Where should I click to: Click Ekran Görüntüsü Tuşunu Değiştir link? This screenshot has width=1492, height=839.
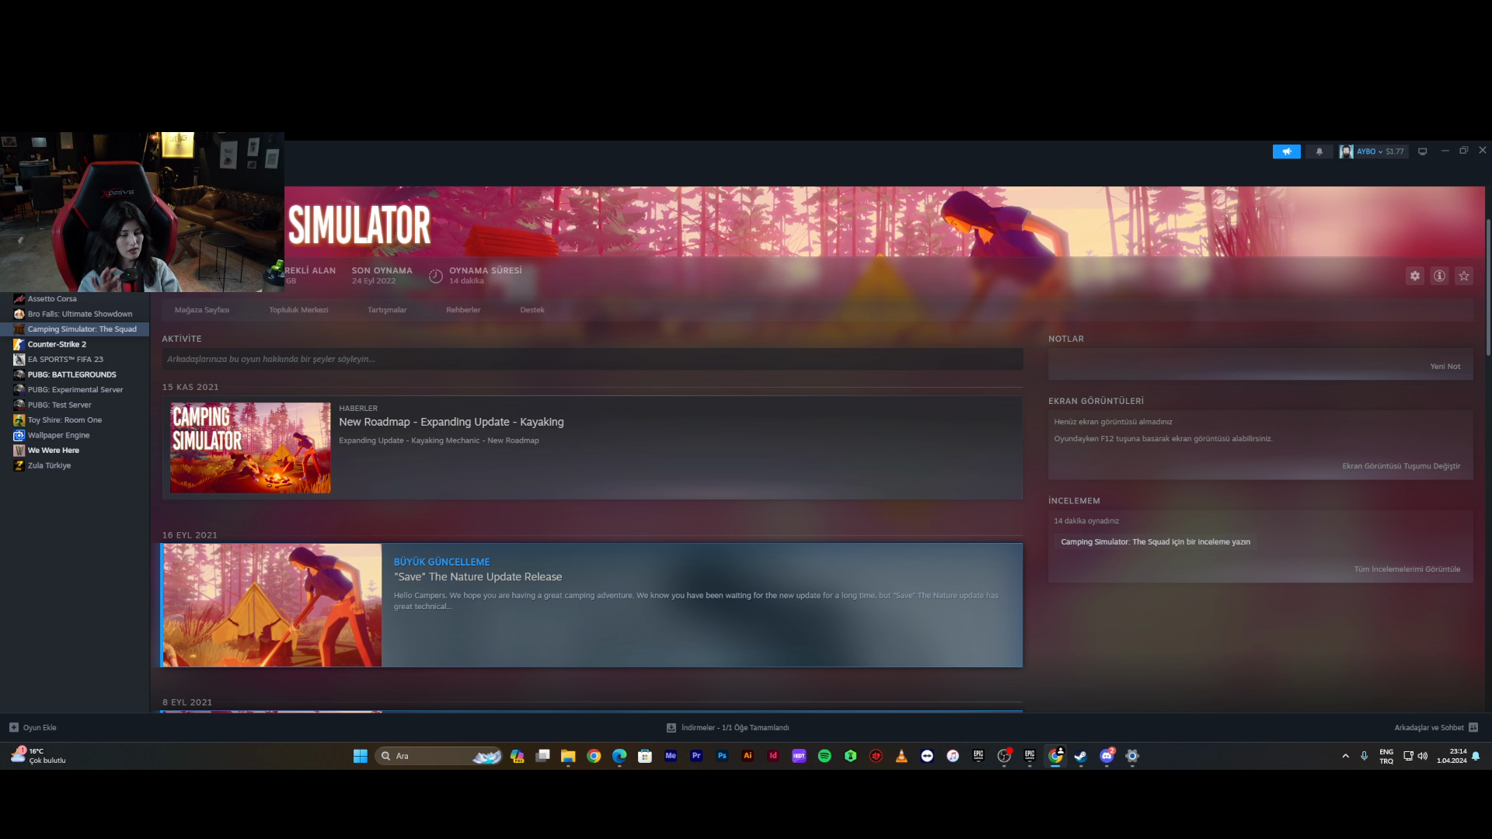click(x=1401, y=466)
